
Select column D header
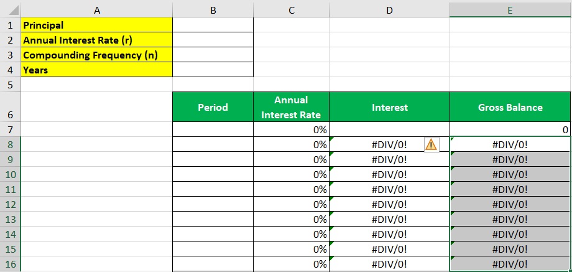(389, 10)
